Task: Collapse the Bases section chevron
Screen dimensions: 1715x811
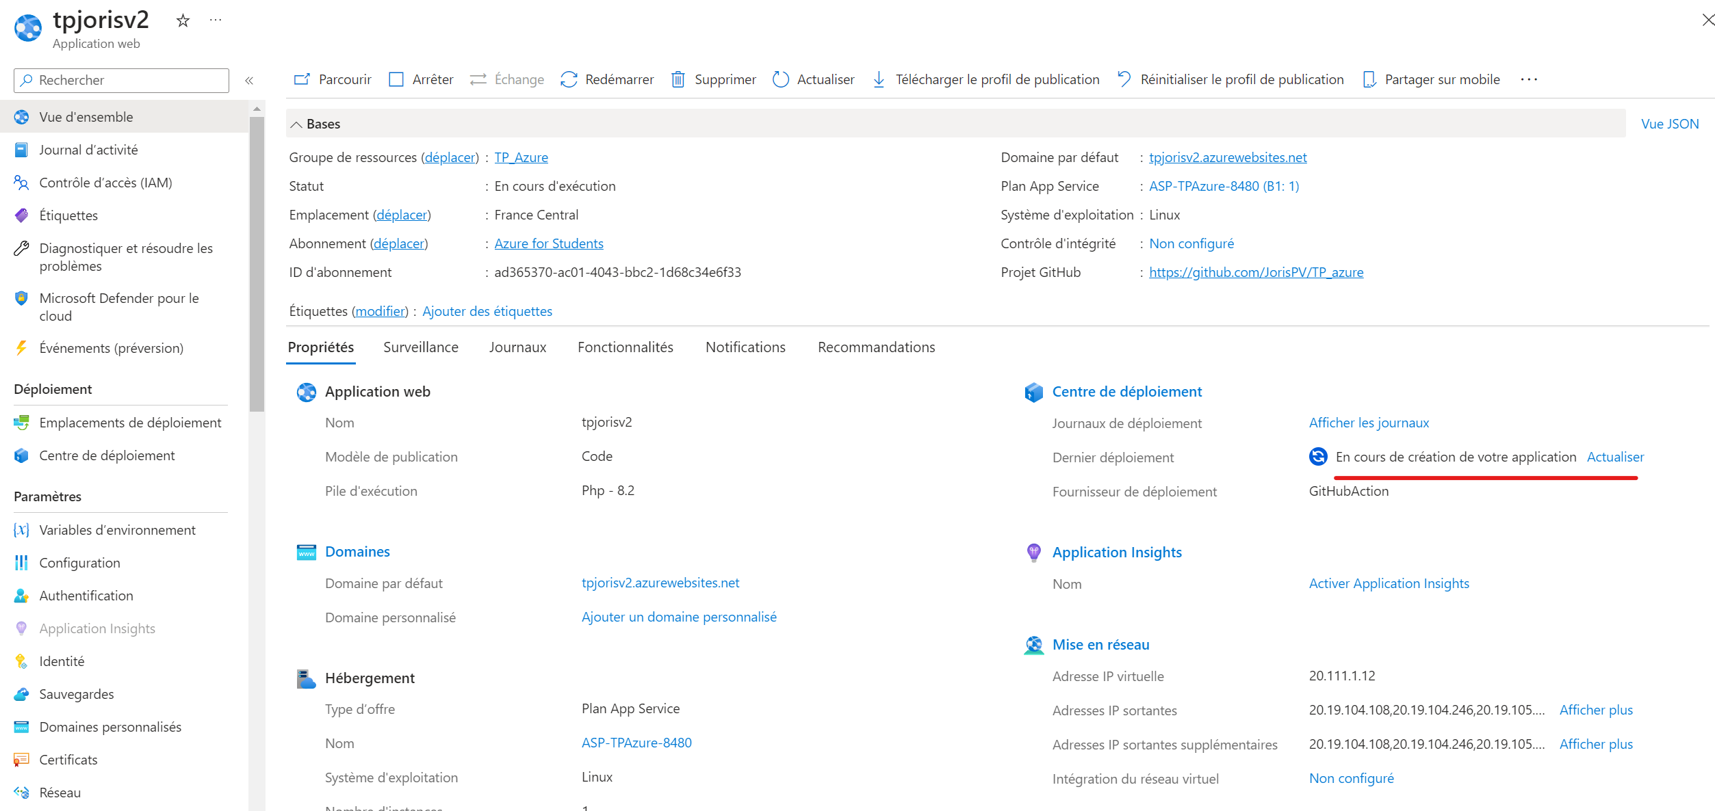Action: 296,124
